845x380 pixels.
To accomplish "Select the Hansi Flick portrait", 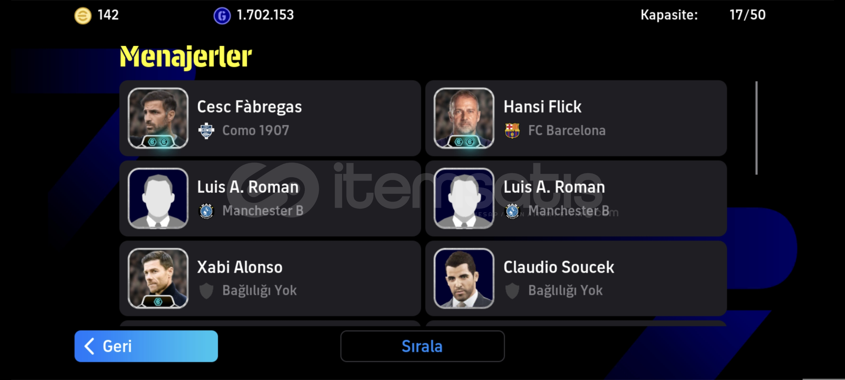I will pos(464,118).
